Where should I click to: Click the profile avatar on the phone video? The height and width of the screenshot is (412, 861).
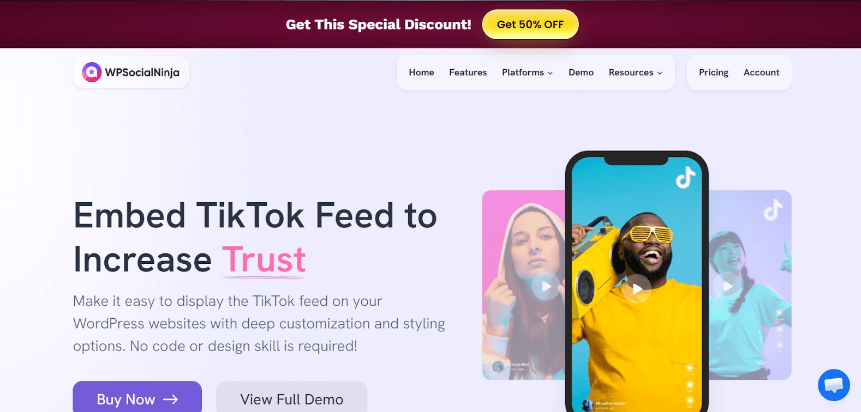point(588,405)
